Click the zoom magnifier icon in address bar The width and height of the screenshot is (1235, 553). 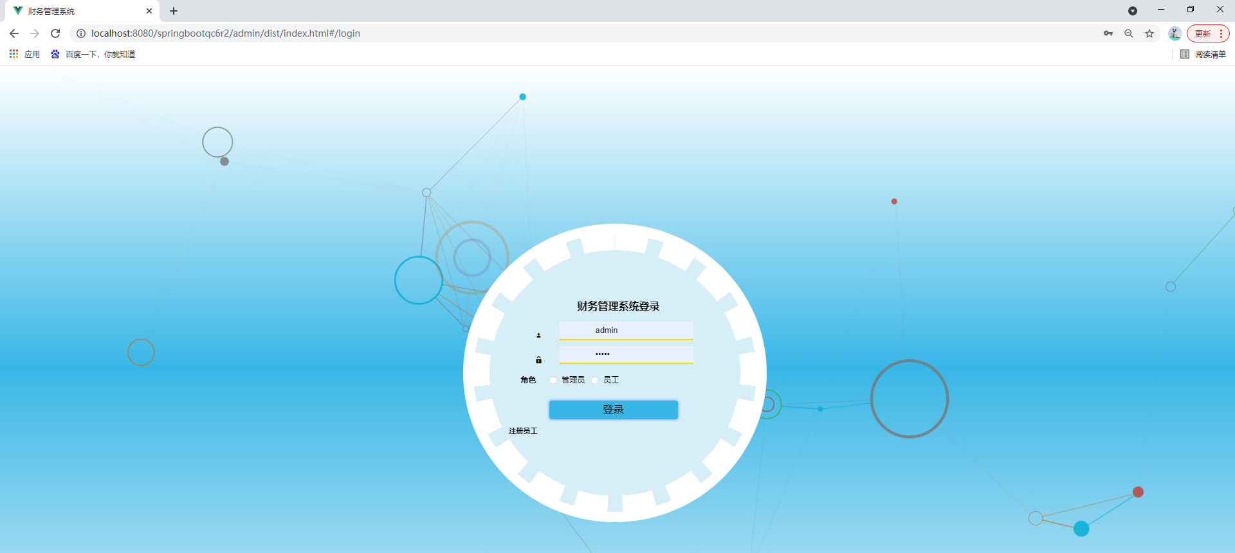click(x=1128, y=33)
